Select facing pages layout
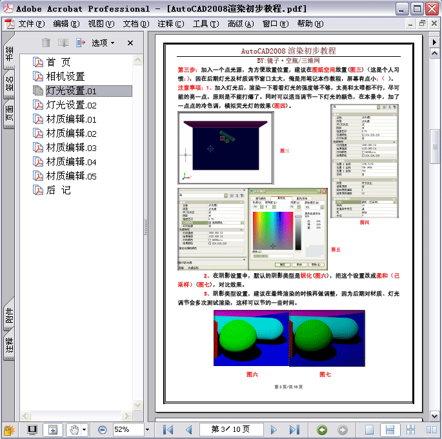The height and width of the screenshot is (439, 442). click(x=431, y=430)
